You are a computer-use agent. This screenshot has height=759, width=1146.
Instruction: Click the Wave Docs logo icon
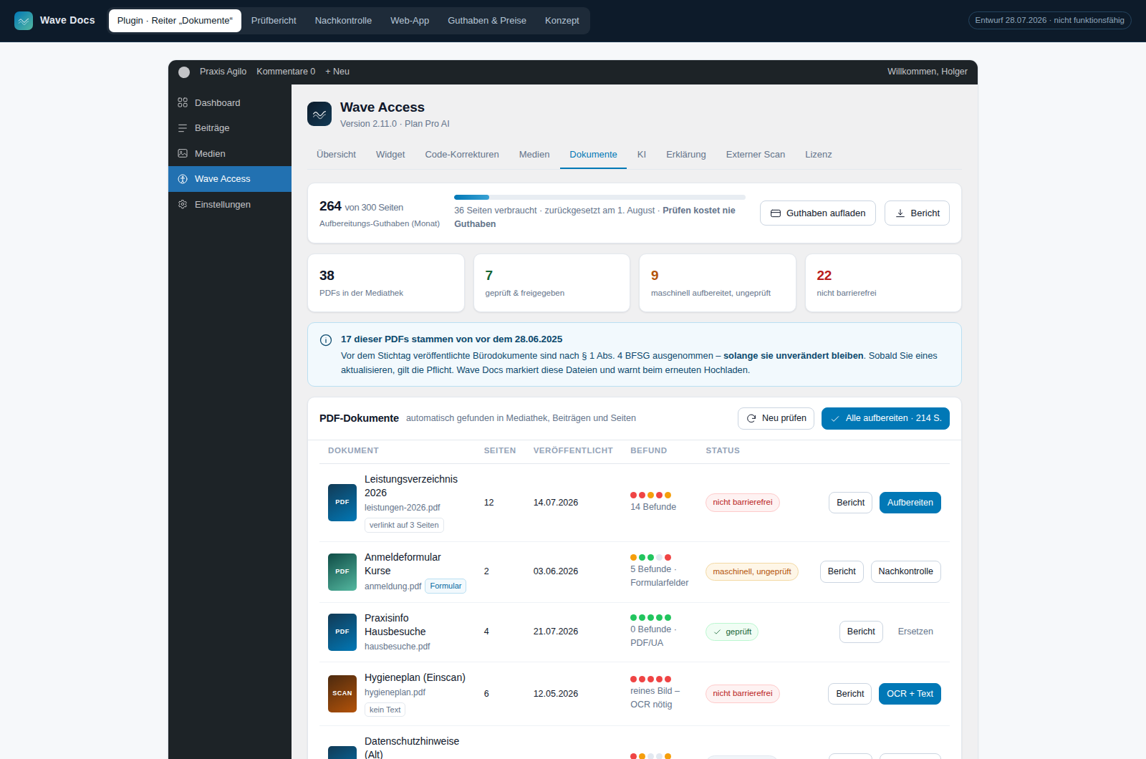click(24, 21)
